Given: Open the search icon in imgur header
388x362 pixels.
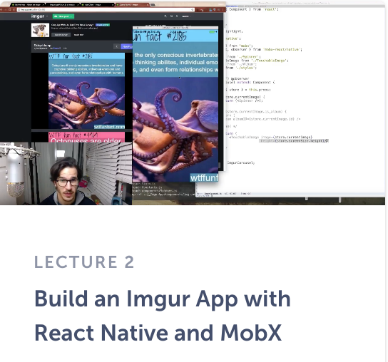Looking at the screenshot, I should tap(165, 16).
